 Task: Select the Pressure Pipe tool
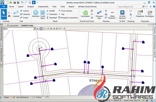tap(99, 15)
